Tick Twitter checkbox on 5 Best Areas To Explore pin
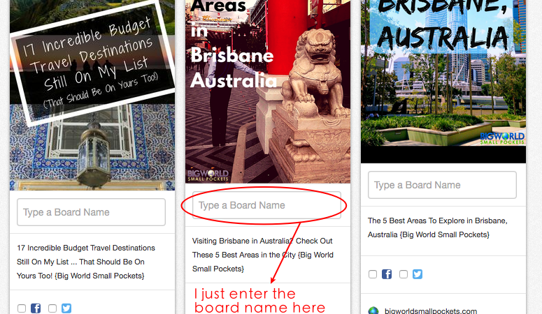This screenshot has height=314, width=542. tap(404, 274)
